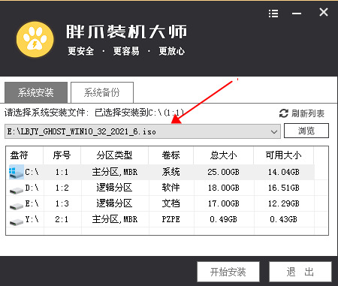Select the E:\ drive letter text

32,203
